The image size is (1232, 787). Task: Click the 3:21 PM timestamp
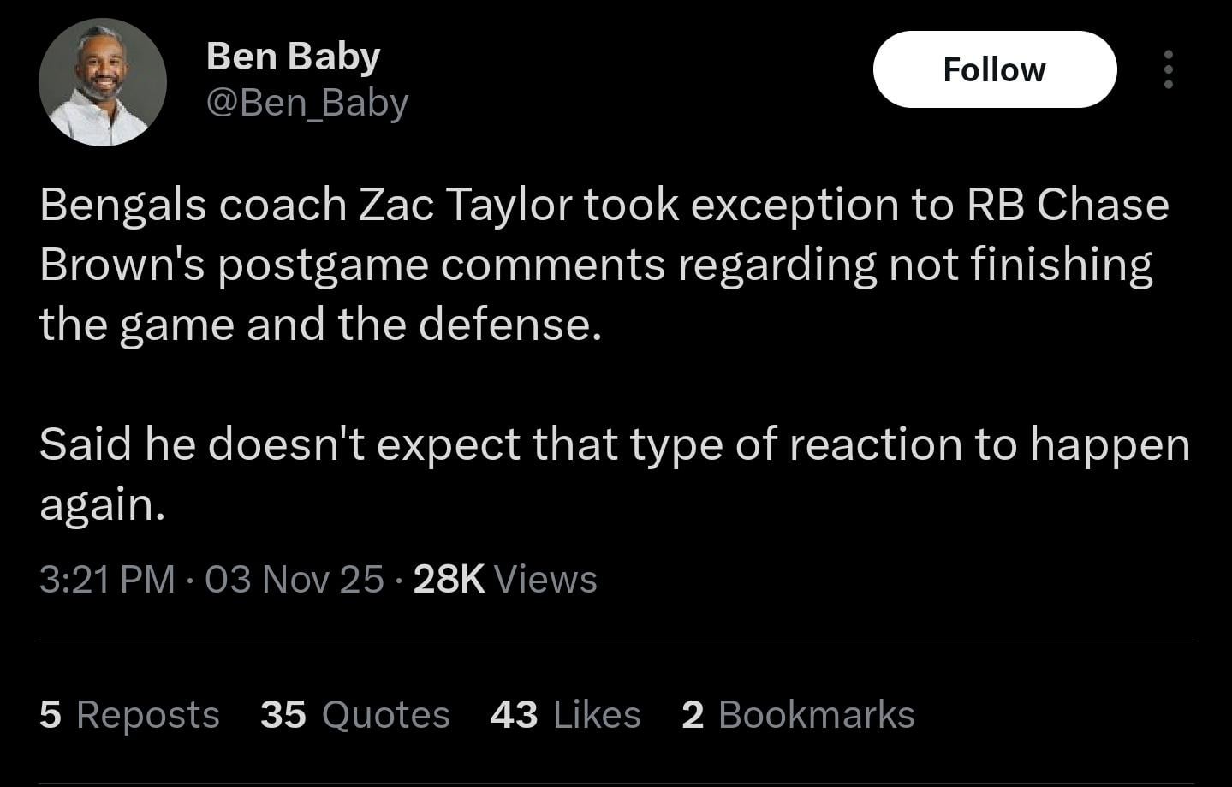pos(107,579)
